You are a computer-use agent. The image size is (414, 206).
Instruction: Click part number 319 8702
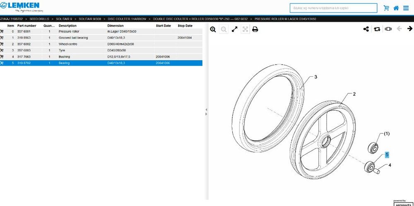(x=24, y=63)
